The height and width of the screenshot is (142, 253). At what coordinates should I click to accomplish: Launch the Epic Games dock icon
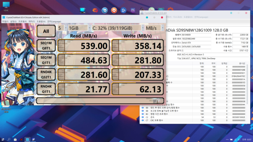tap(133, 10)
